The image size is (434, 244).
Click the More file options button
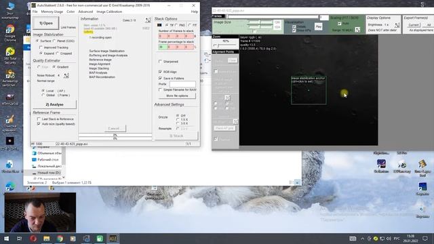coord(177,96)
